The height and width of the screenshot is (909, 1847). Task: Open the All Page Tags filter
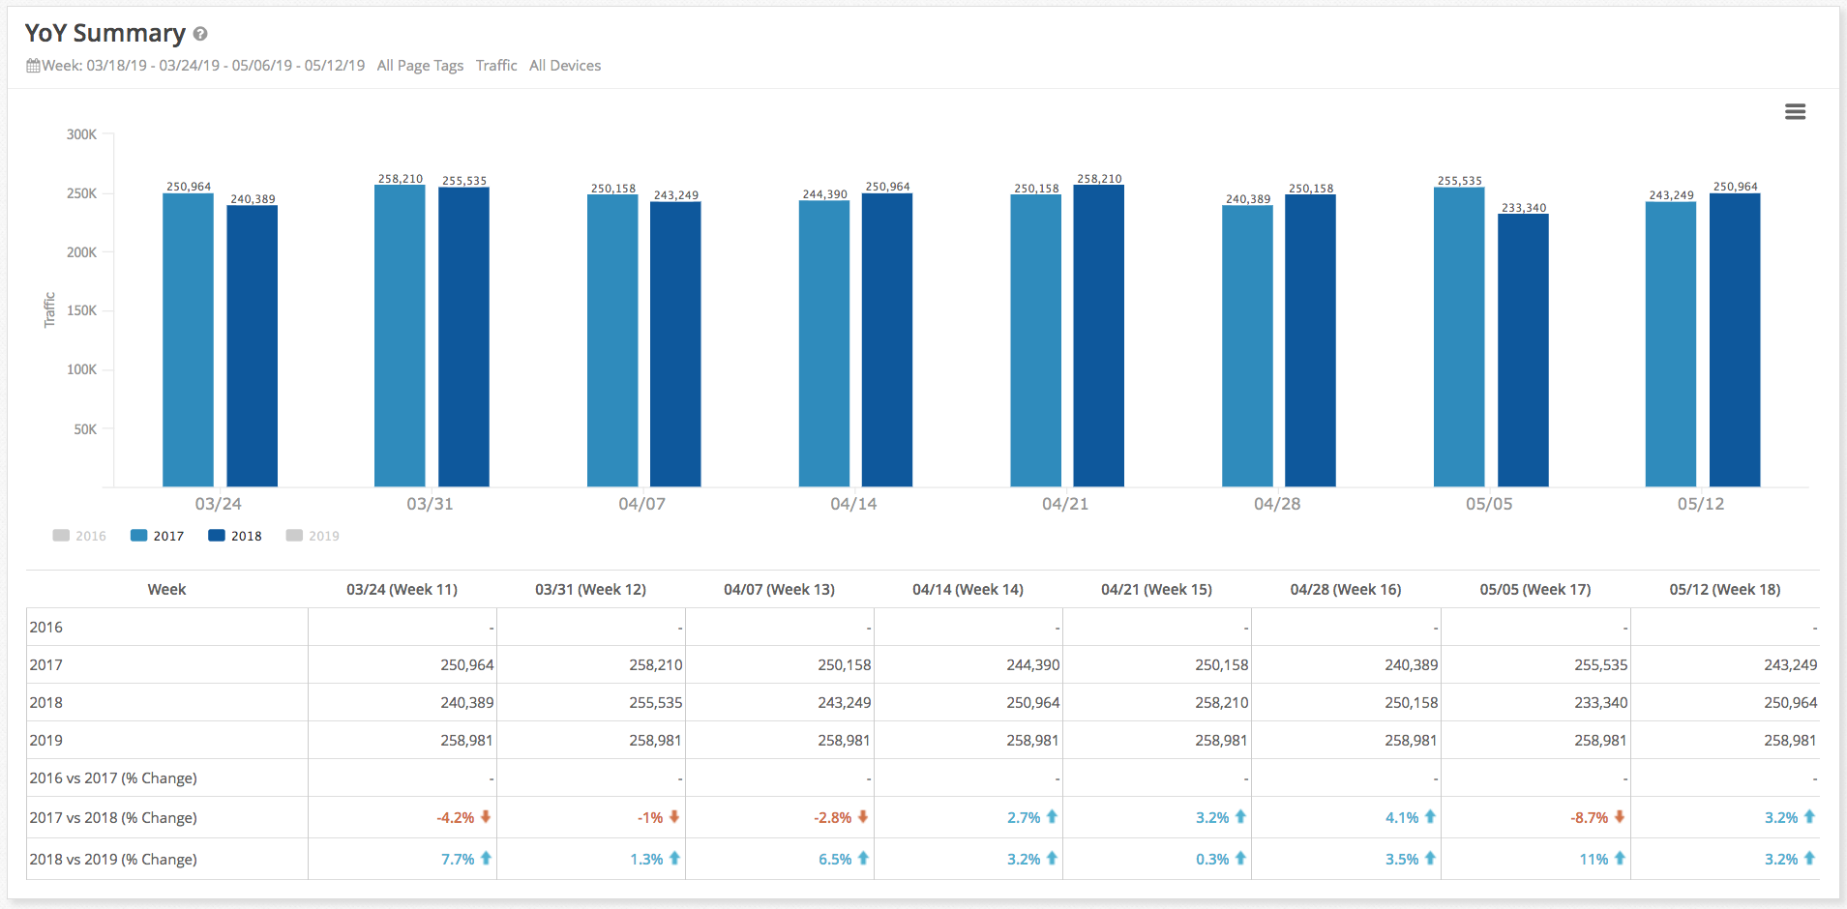tap(420, 66)
